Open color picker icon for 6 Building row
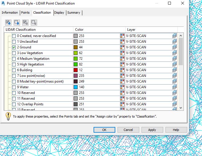202x156 pixels. (x=122, y=70)
